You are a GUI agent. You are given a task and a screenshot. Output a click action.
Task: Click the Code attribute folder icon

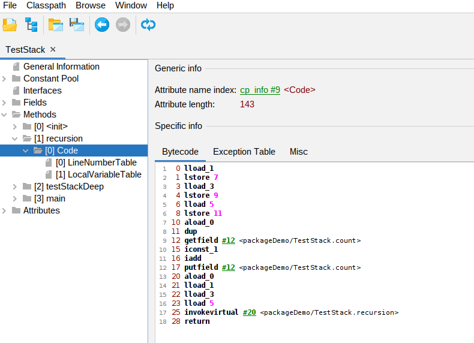38,151
